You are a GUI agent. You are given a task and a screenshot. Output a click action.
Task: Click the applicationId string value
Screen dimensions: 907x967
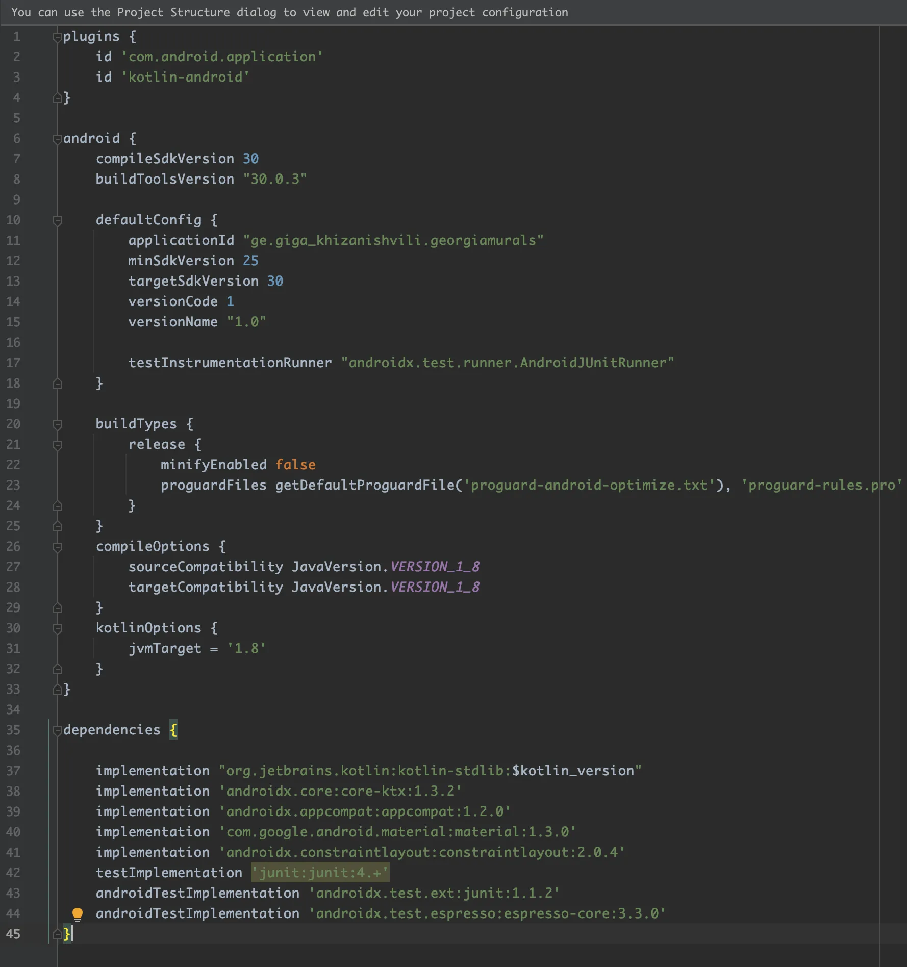point(393,240)
